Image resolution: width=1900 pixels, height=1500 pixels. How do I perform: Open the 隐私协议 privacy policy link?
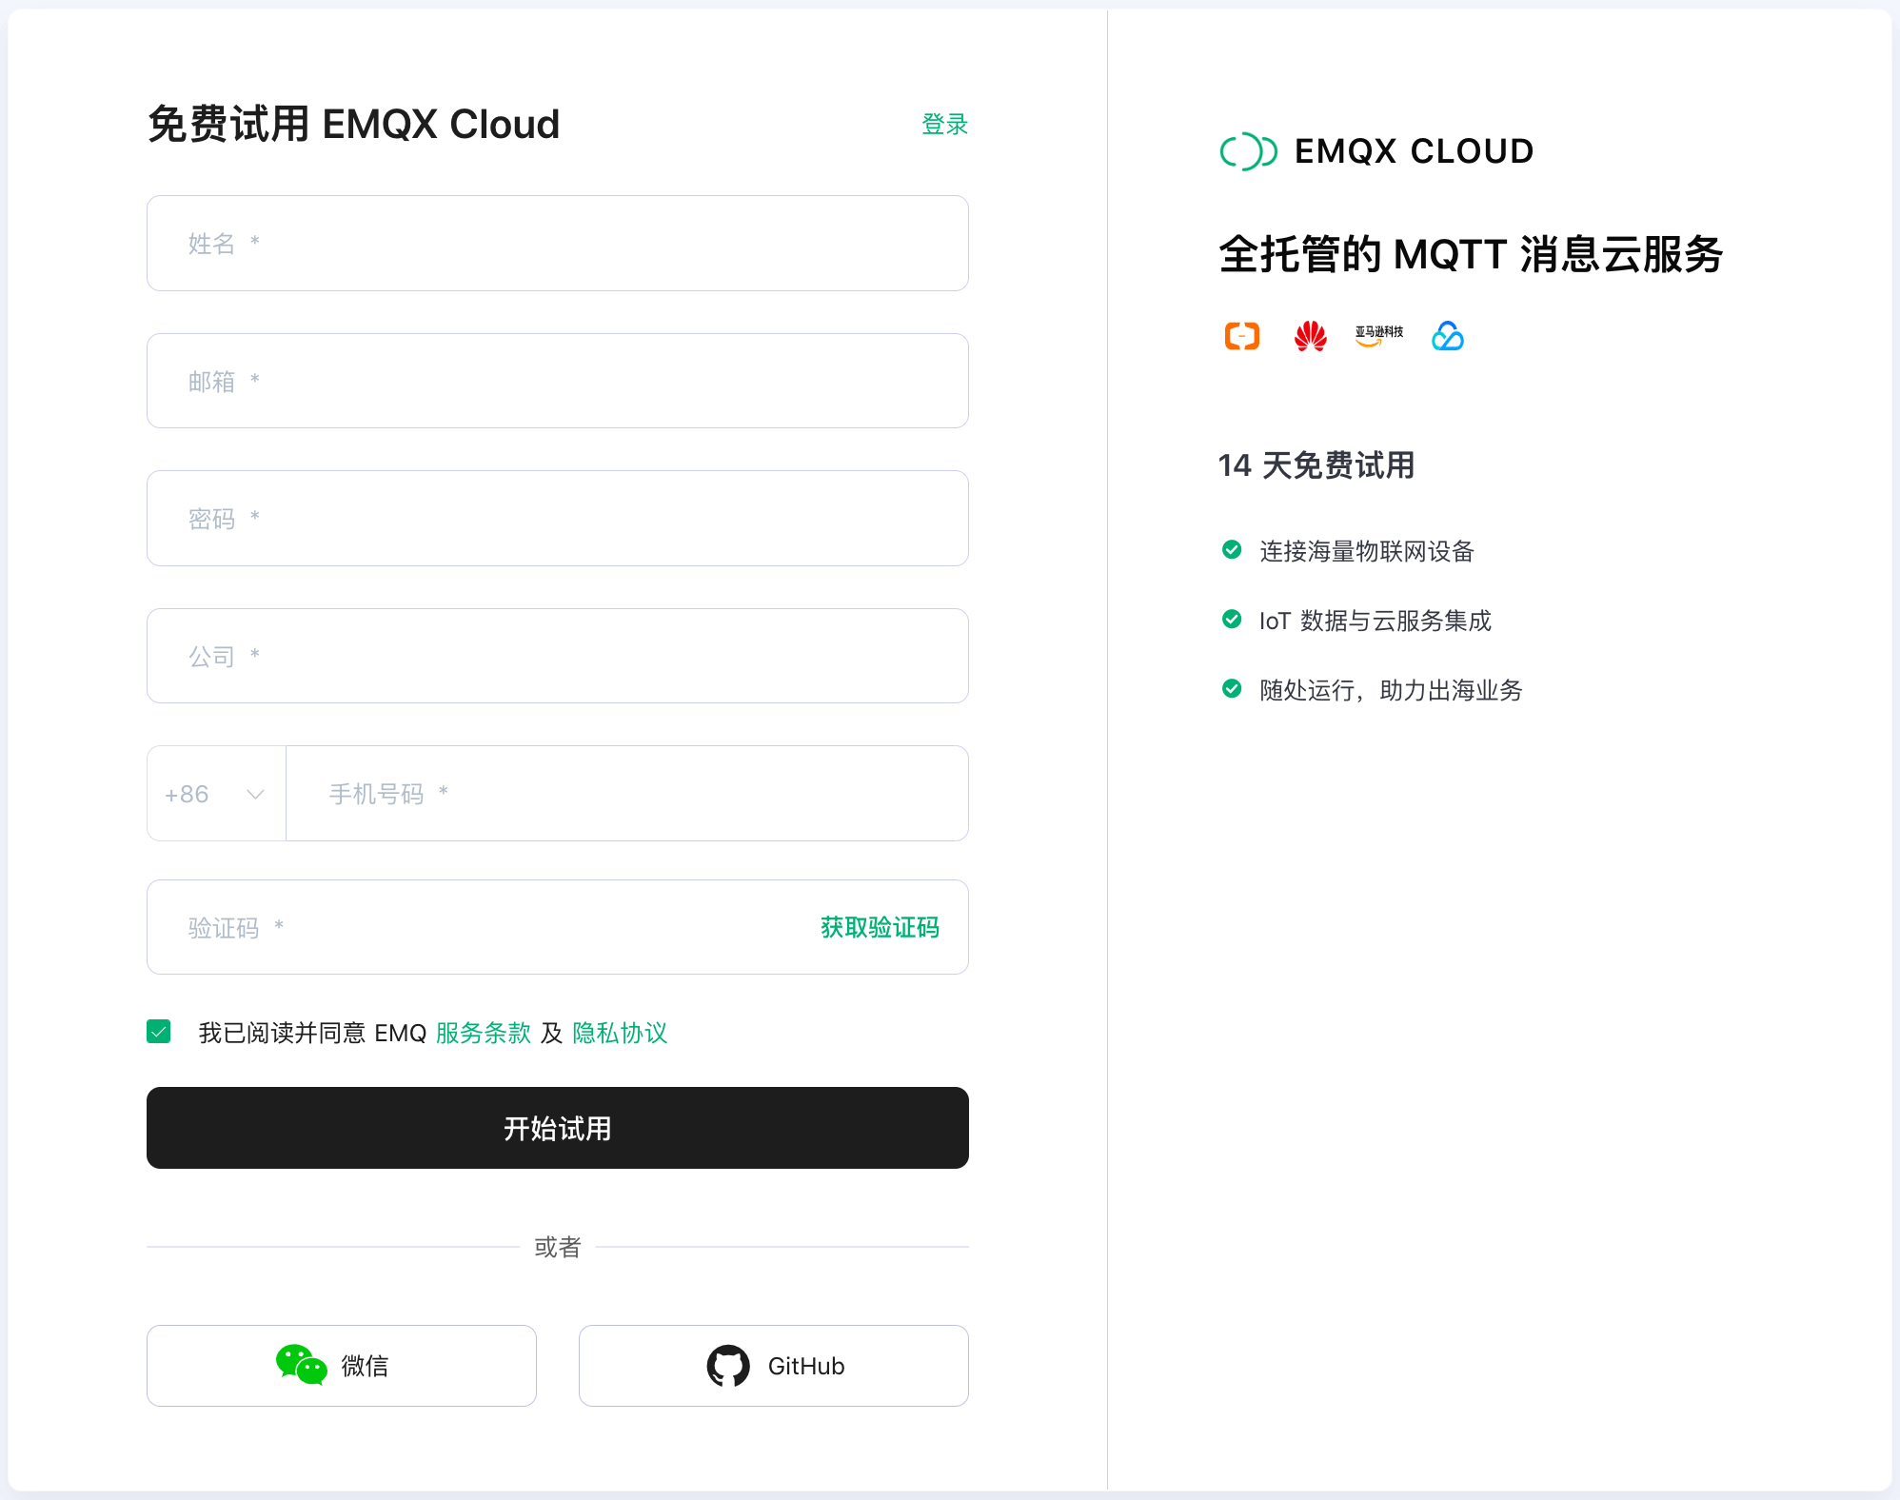(x=620, y=1033)
